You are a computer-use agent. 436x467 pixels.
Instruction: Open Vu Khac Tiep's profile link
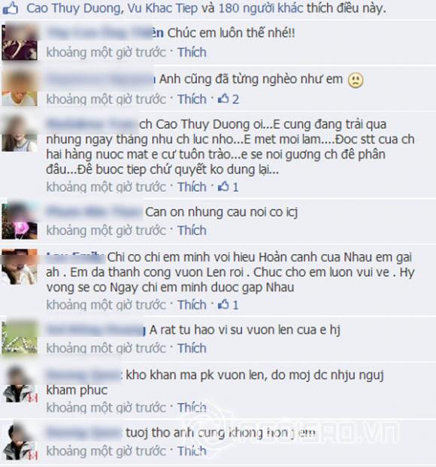click(162, 8)
